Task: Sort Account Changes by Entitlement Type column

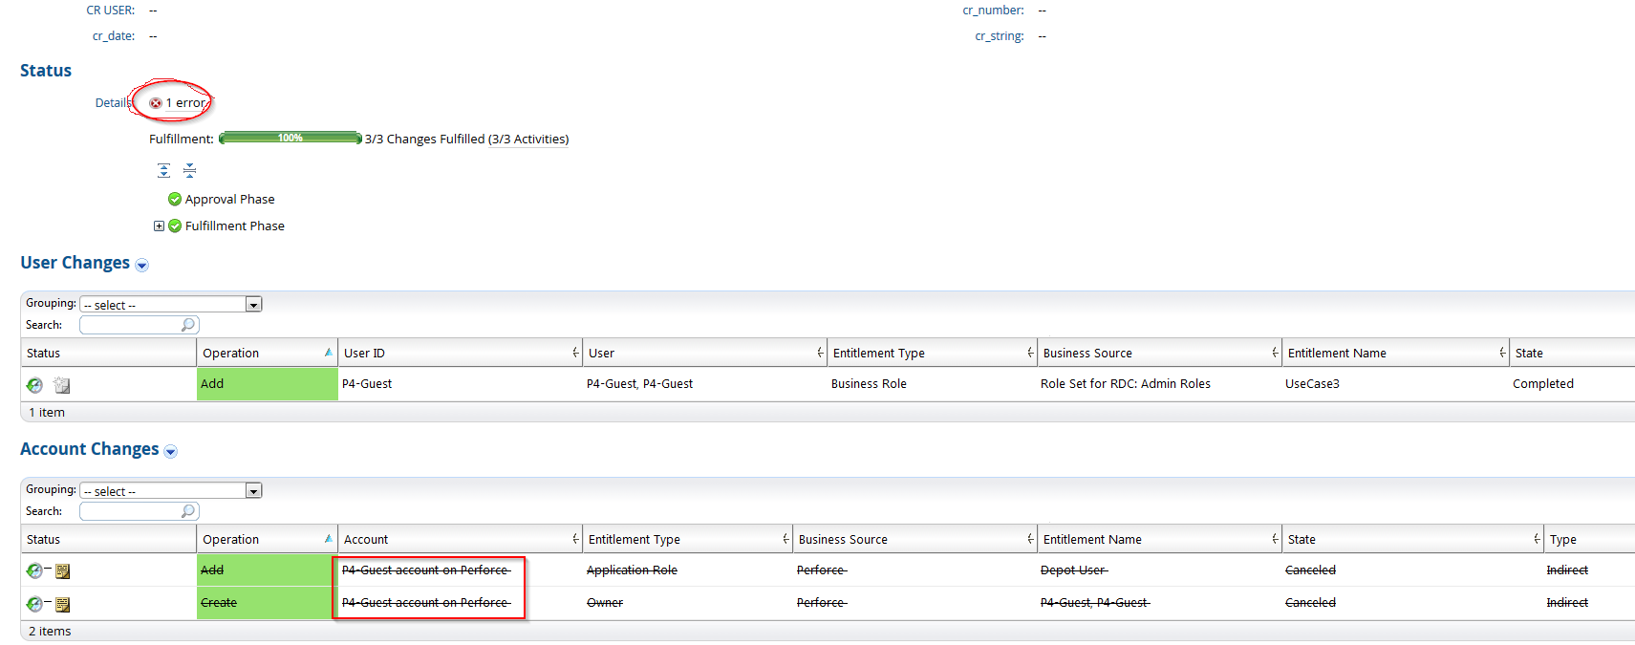Action: 687,540
